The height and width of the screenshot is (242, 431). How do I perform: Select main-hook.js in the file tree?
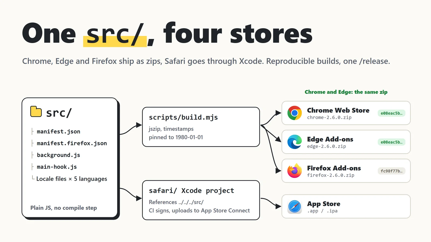(x=57, y=167)
